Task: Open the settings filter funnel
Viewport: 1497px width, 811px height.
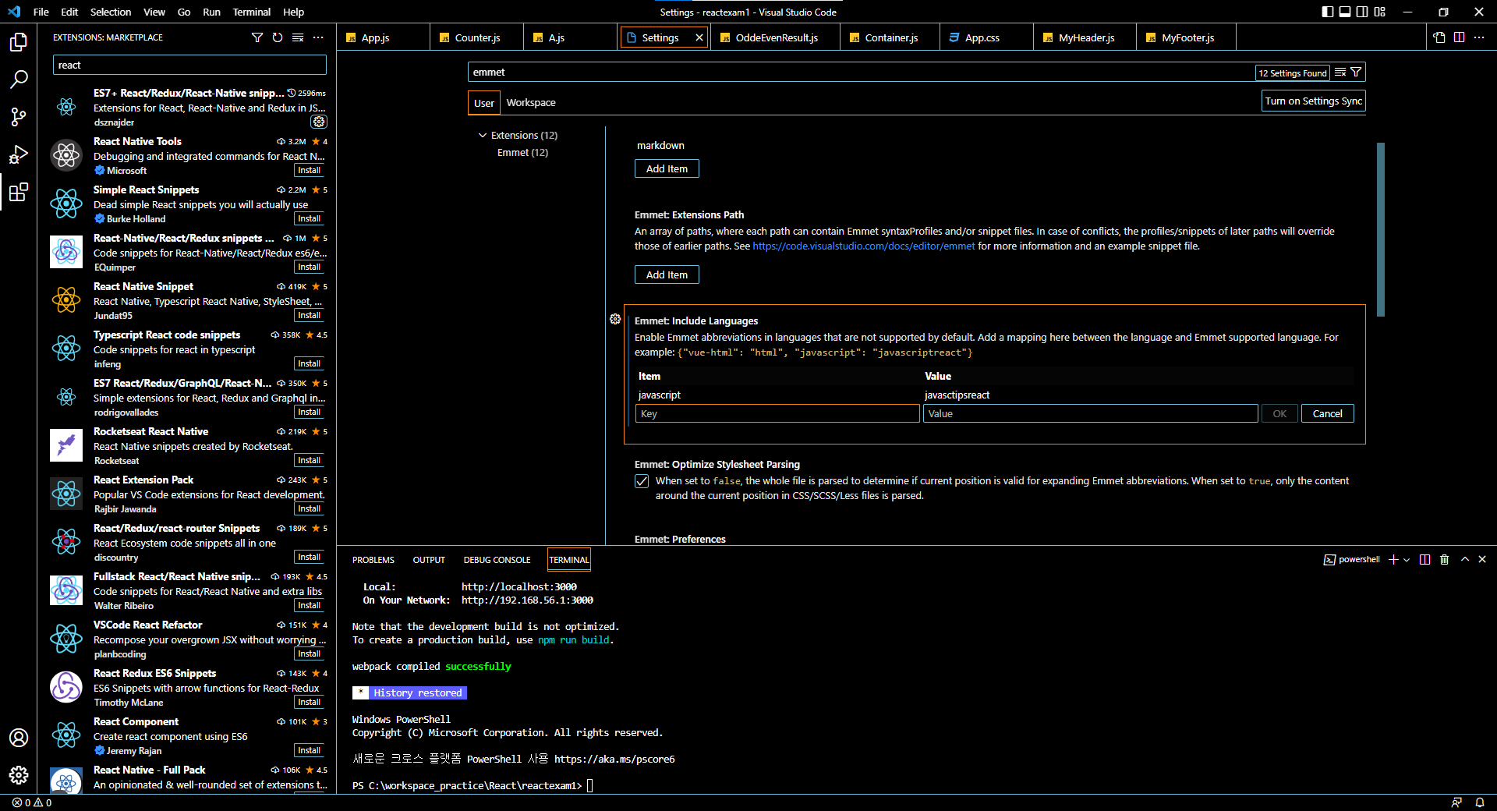Action: tap(1357, 73)
